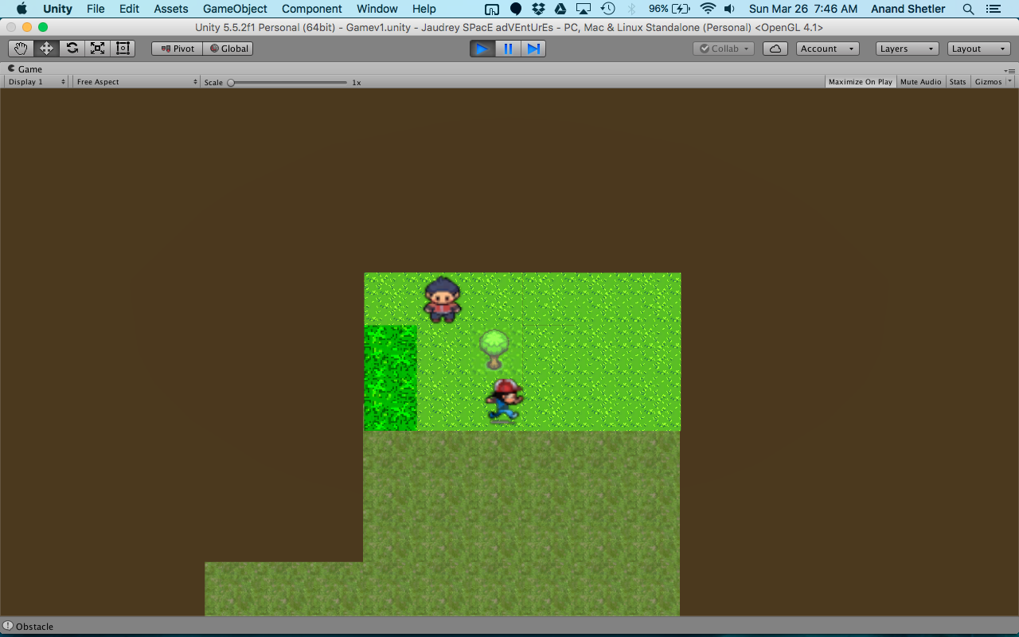This screenshot has height=637, width=1019.
Task: Open the GameObject menu
Action: [235, 9]
